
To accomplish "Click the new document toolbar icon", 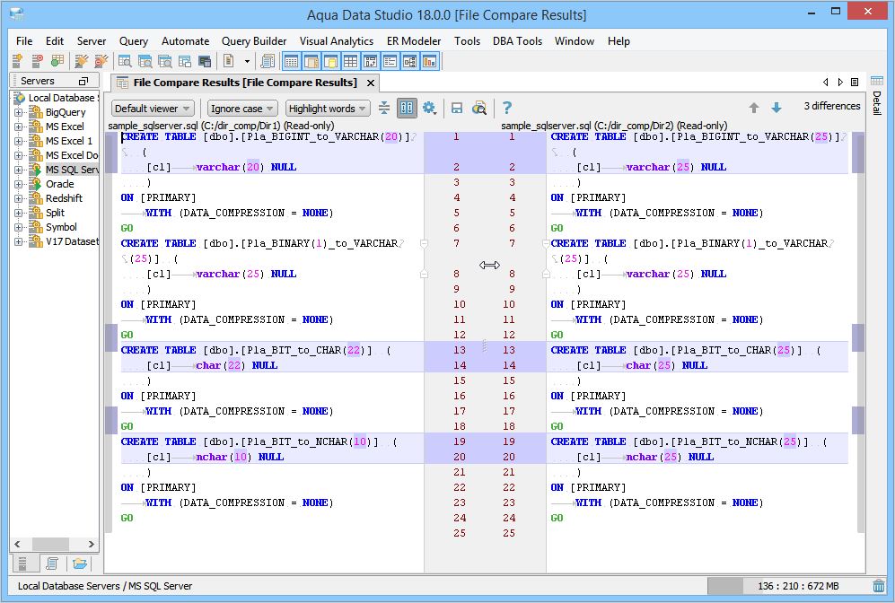I will coord(229,61).
